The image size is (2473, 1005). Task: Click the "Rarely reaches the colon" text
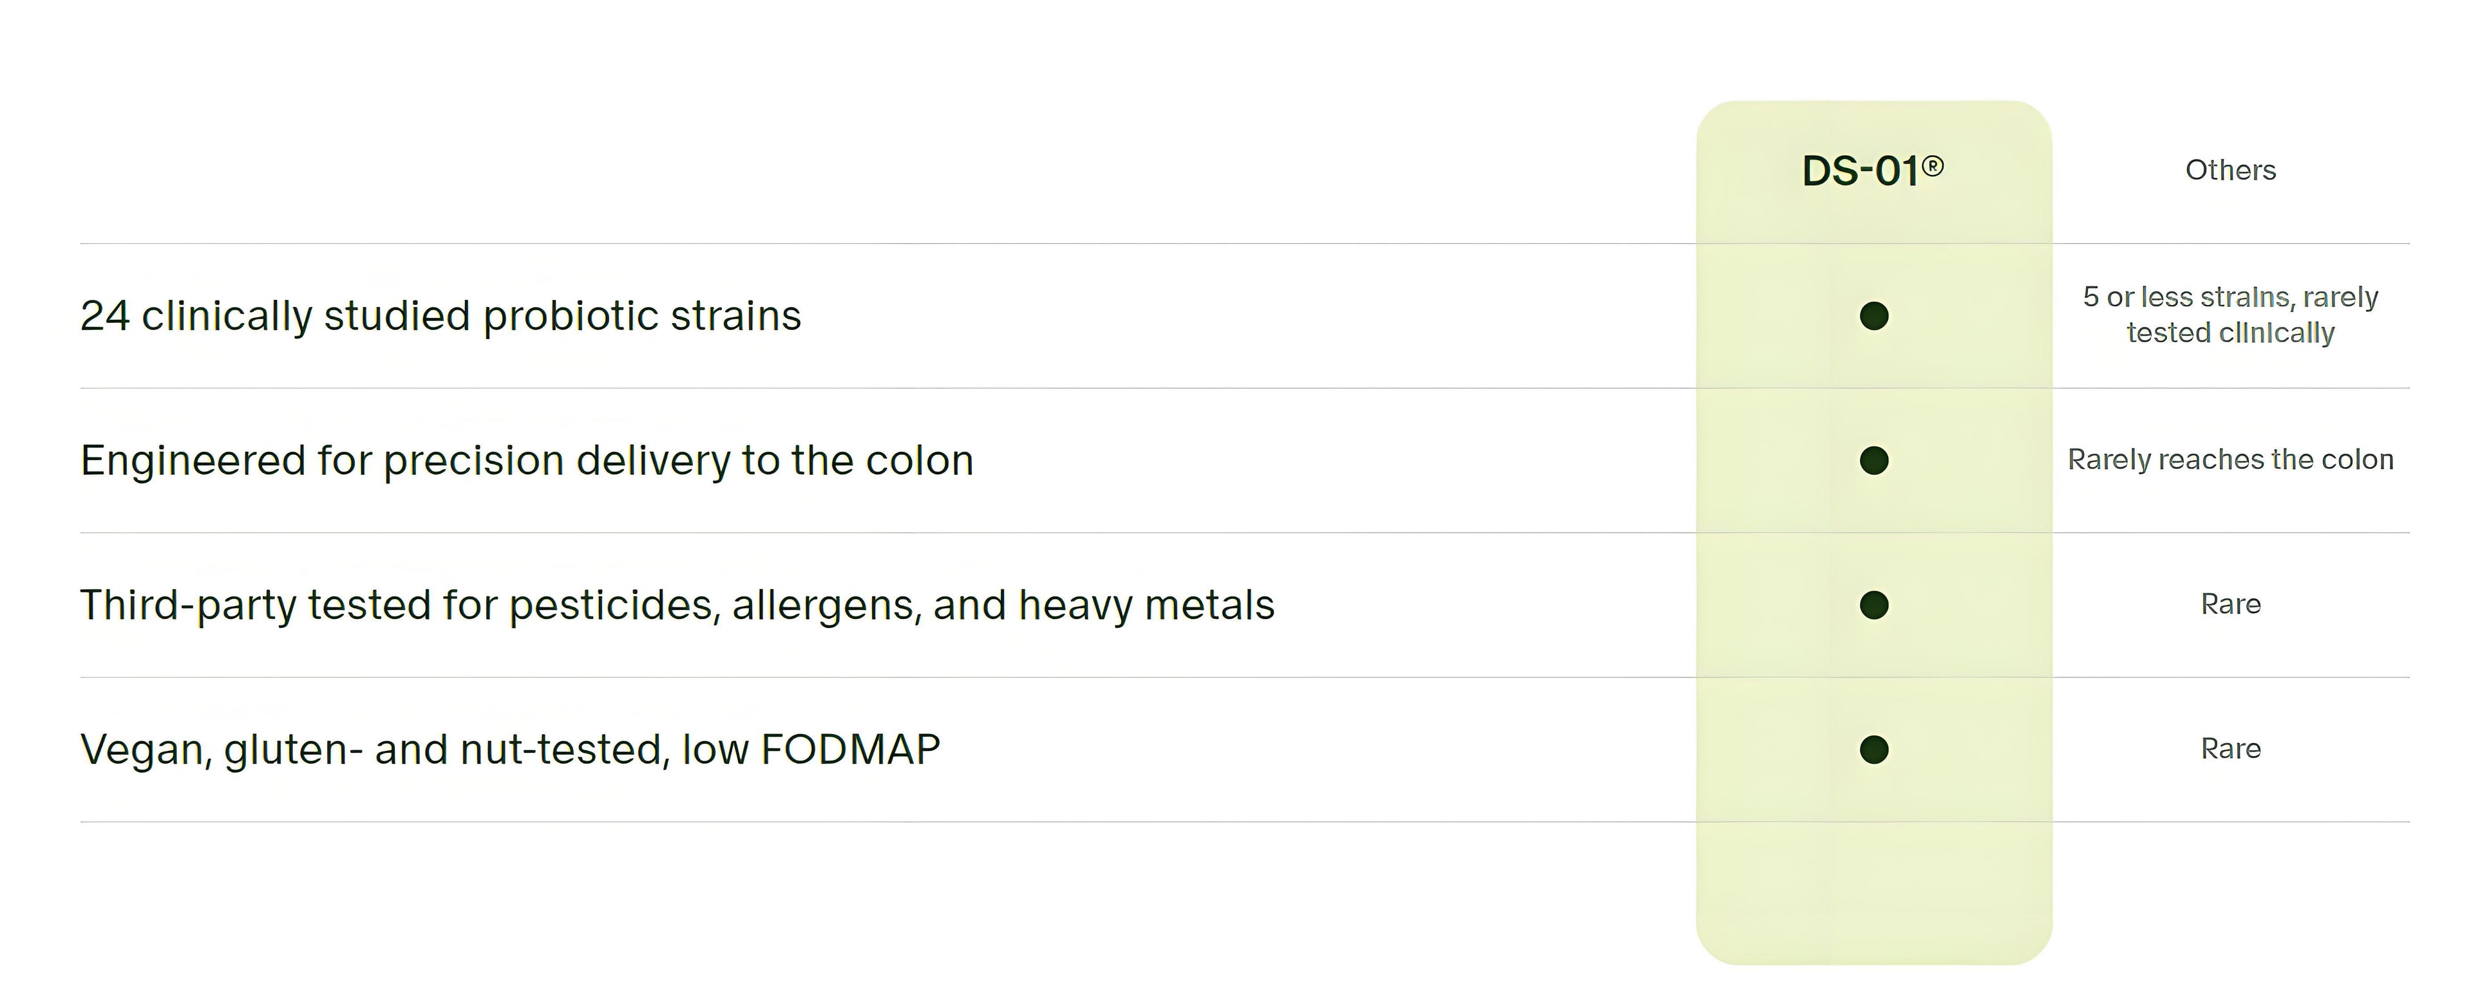2230,459
